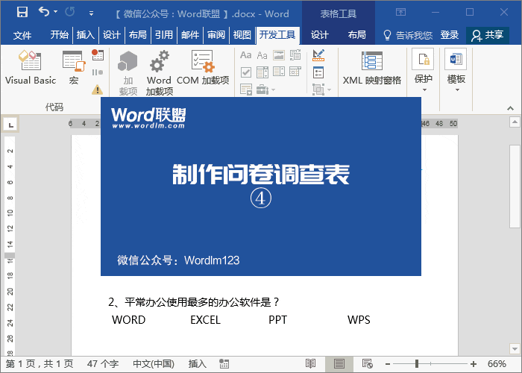Viewport: 522px width, 373px height.
Task: Switch to the 邮件 tab
Action: tap(190, 34)
